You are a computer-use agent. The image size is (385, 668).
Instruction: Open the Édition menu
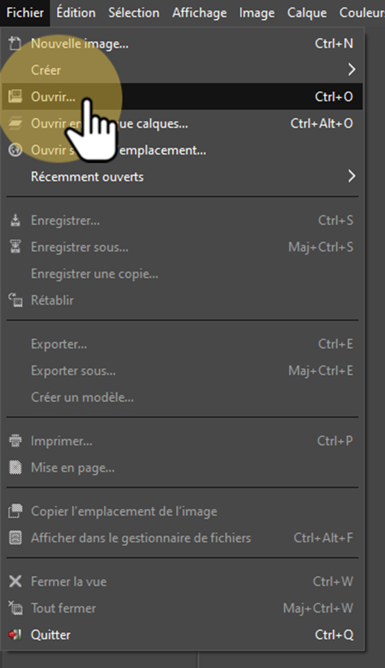click(x=76, y=13)
